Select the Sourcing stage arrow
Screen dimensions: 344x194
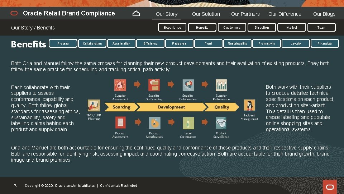coord(121,107)
